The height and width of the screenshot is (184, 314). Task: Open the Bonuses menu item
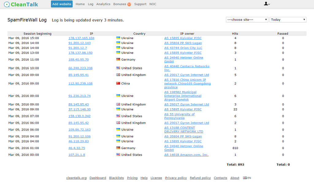tap(119, 4)
